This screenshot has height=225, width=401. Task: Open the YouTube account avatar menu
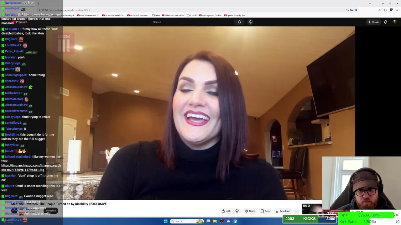click(x=395, y=22)
